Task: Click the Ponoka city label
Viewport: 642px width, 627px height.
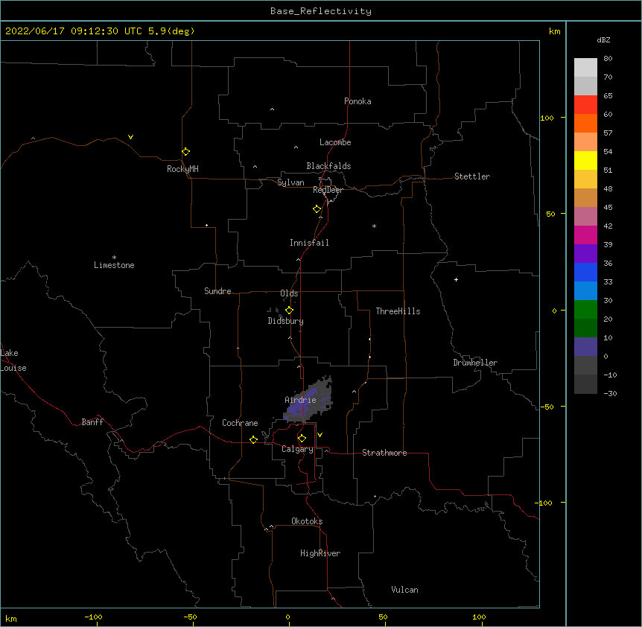Action: pos(357,101)
